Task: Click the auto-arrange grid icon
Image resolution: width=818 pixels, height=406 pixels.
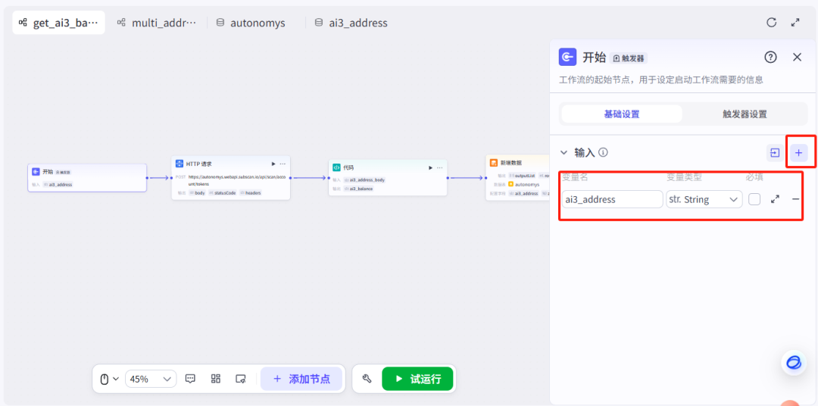Action: click(x=215, y=379)
